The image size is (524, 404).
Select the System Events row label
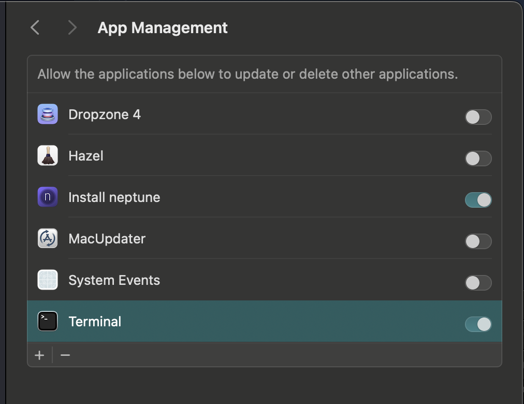(114, 280)
